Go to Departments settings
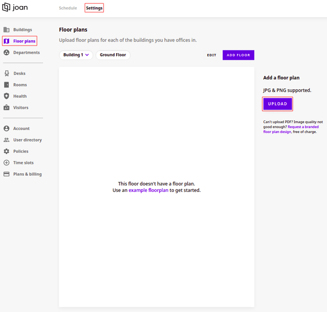327x312 pixels. point(27,53)
